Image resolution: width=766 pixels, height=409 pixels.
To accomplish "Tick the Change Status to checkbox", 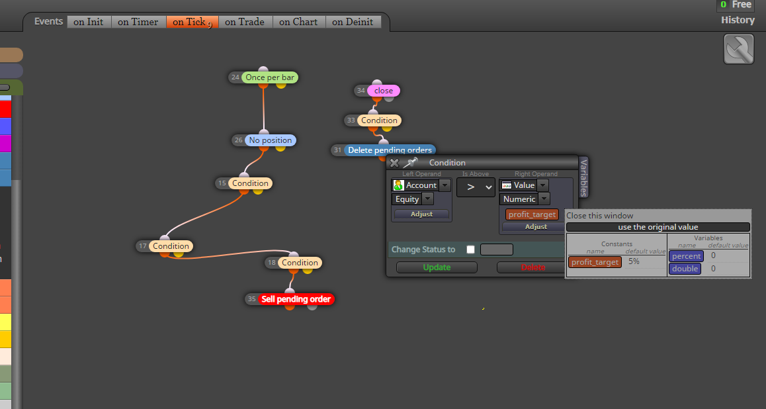I will click(470, 250).
